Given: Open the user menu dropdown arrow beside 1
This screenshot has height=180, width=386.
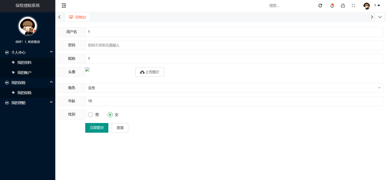Looking at the screenshot, I should click(x=379, y=5).
